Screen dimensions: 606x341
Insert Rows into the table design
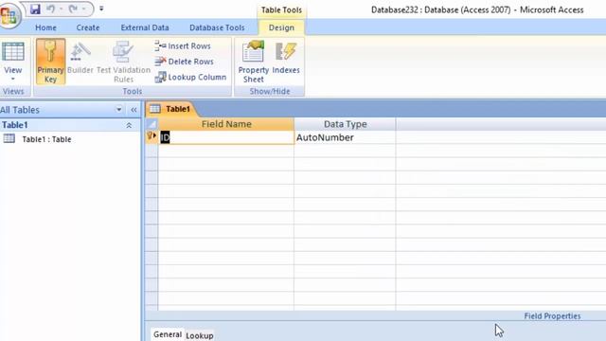click(183, 46)
